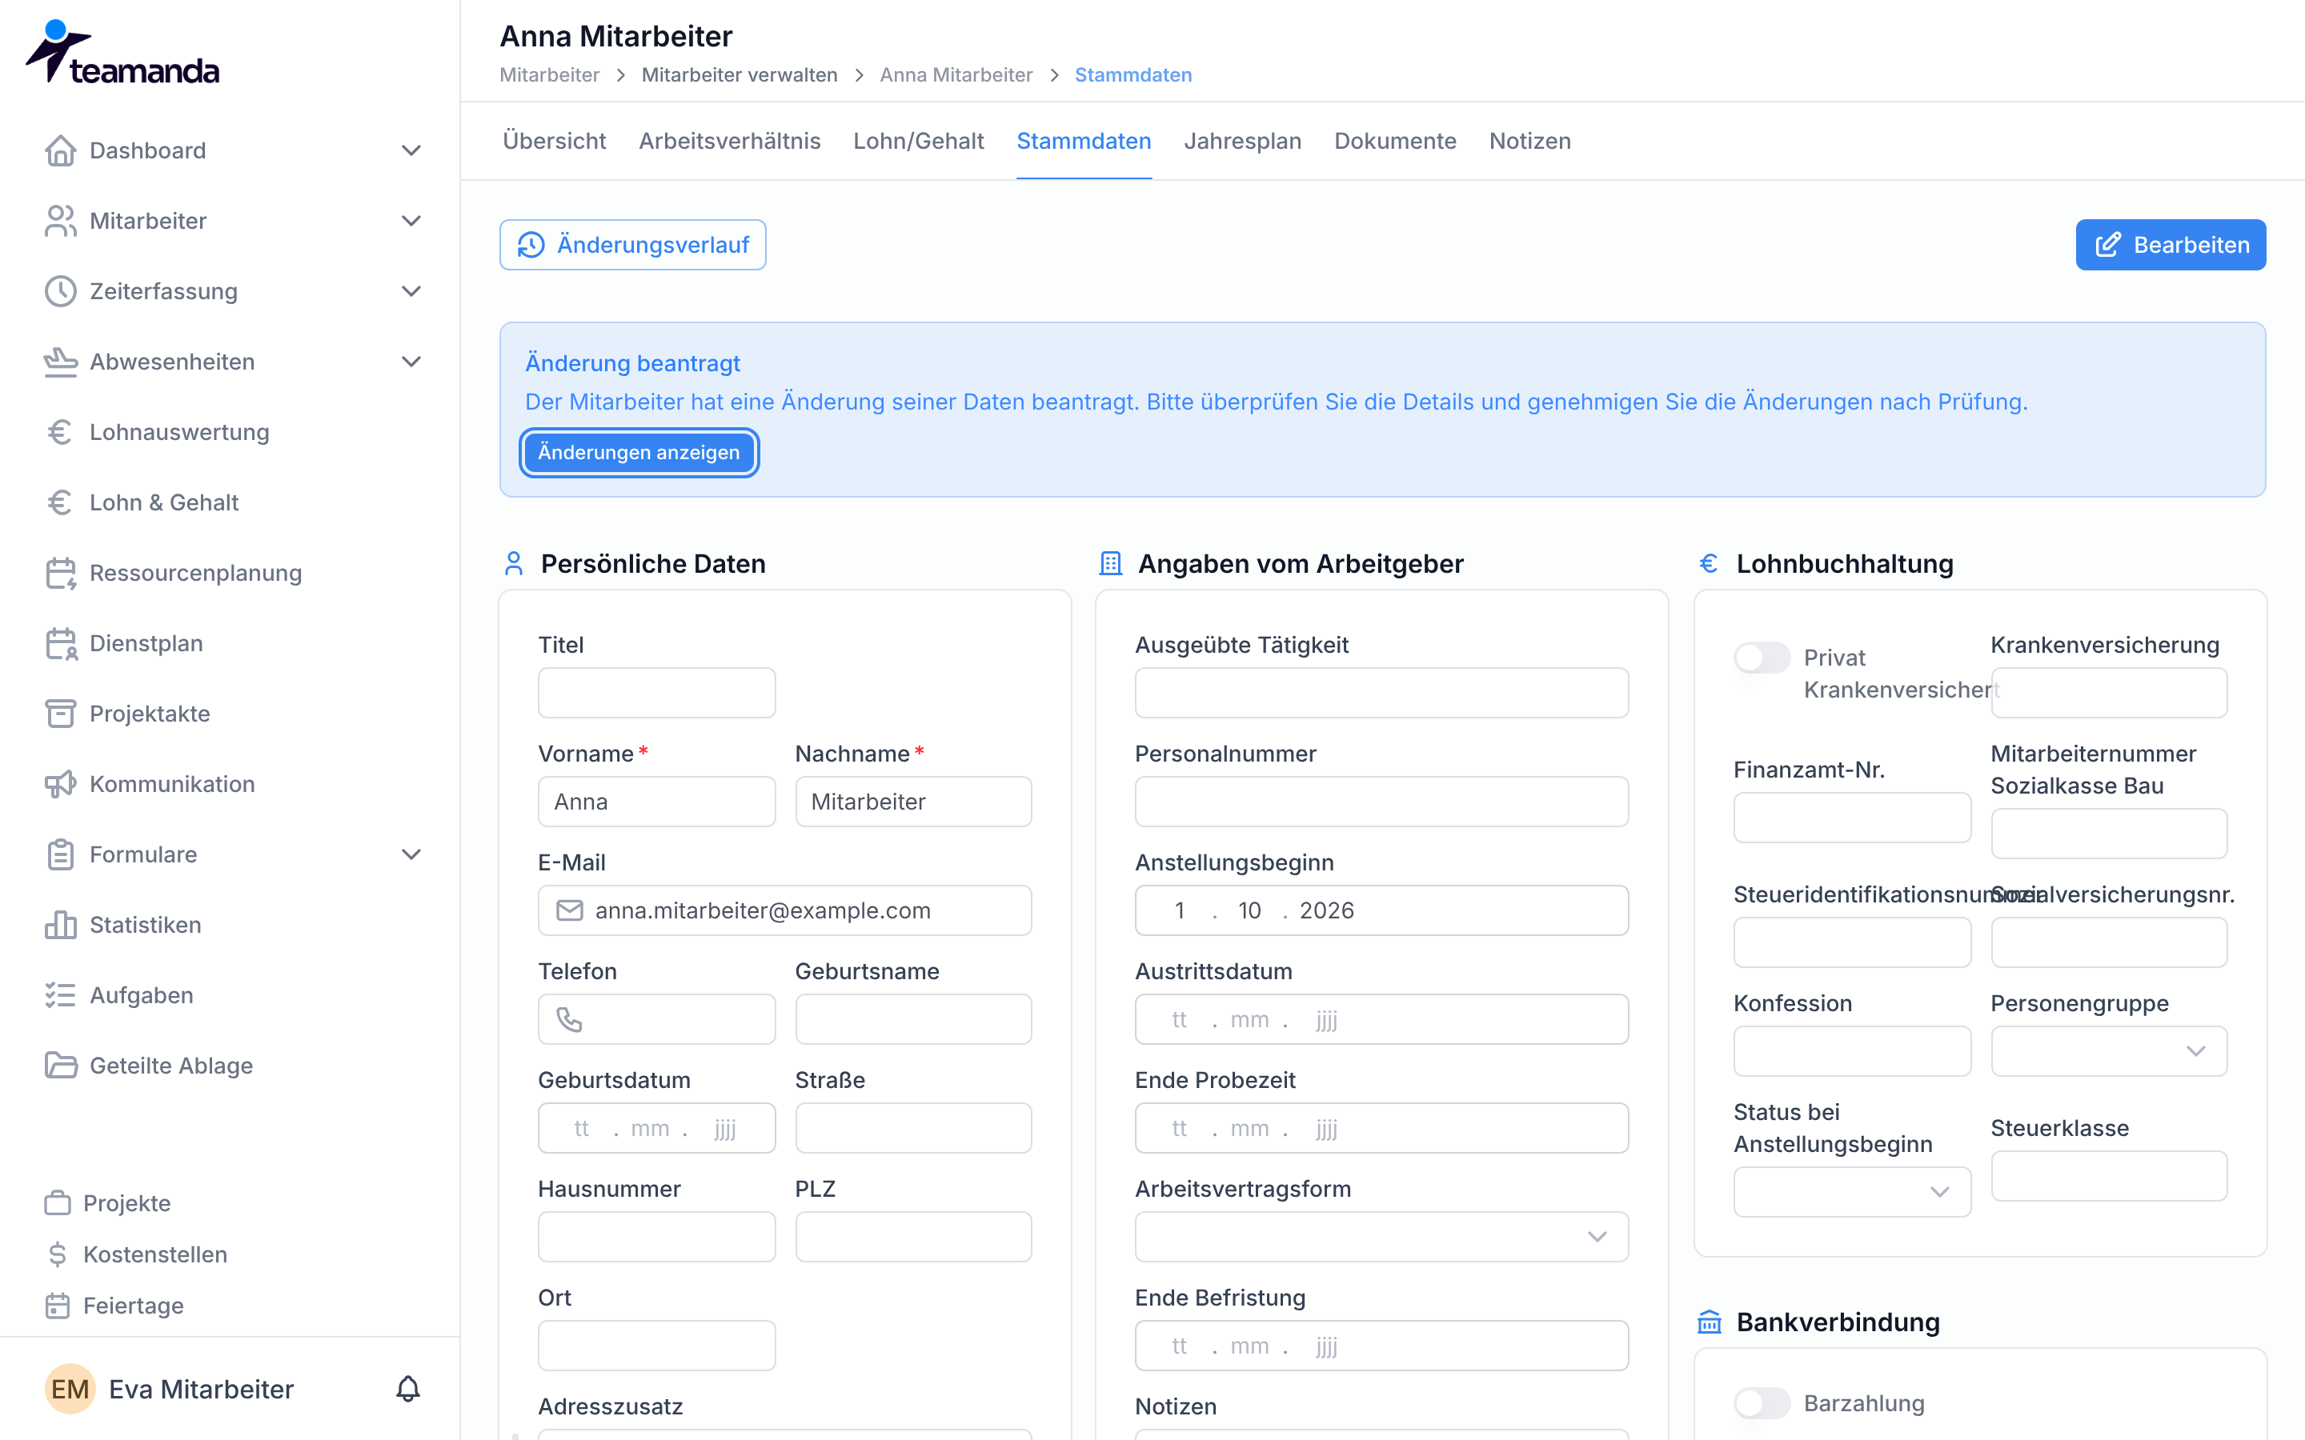Expand the Abwesenheiten menu chevron
This screenshot has width=2305, height=1440.
pyautogui.click(x=411, y=362)
